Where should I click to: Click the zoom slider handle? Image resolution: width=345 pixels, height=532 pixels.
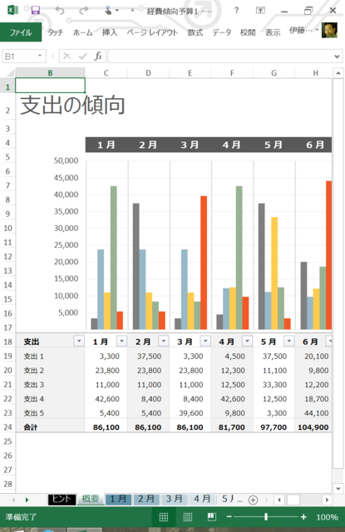pos(266,517)
